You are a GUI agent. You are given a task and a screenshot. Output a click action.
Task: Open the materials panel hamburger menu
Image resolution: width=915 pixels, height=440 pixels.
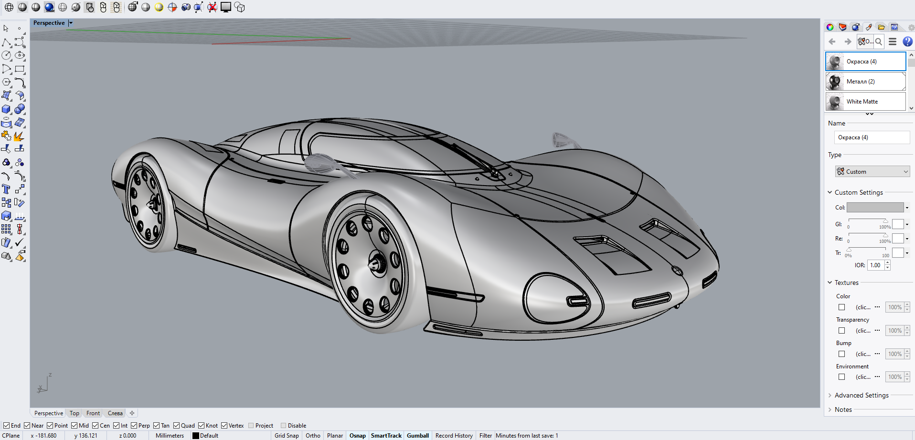pos(892,42)
